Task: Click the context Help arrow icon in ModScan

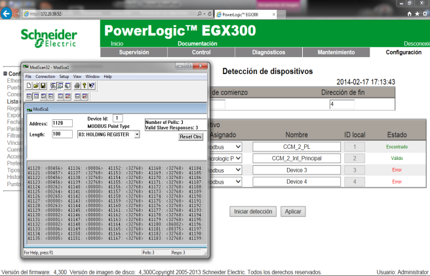Action: pos(90,85)
